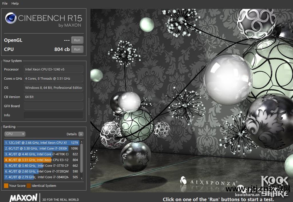Click the Your Score orange swatch
Screen dimensions: 293x202
coord(6,186)
